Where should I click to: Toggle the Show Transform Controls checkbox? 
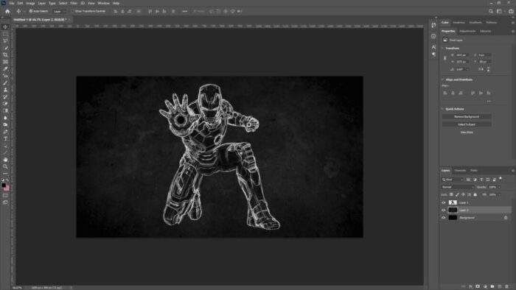click(73, 11)
